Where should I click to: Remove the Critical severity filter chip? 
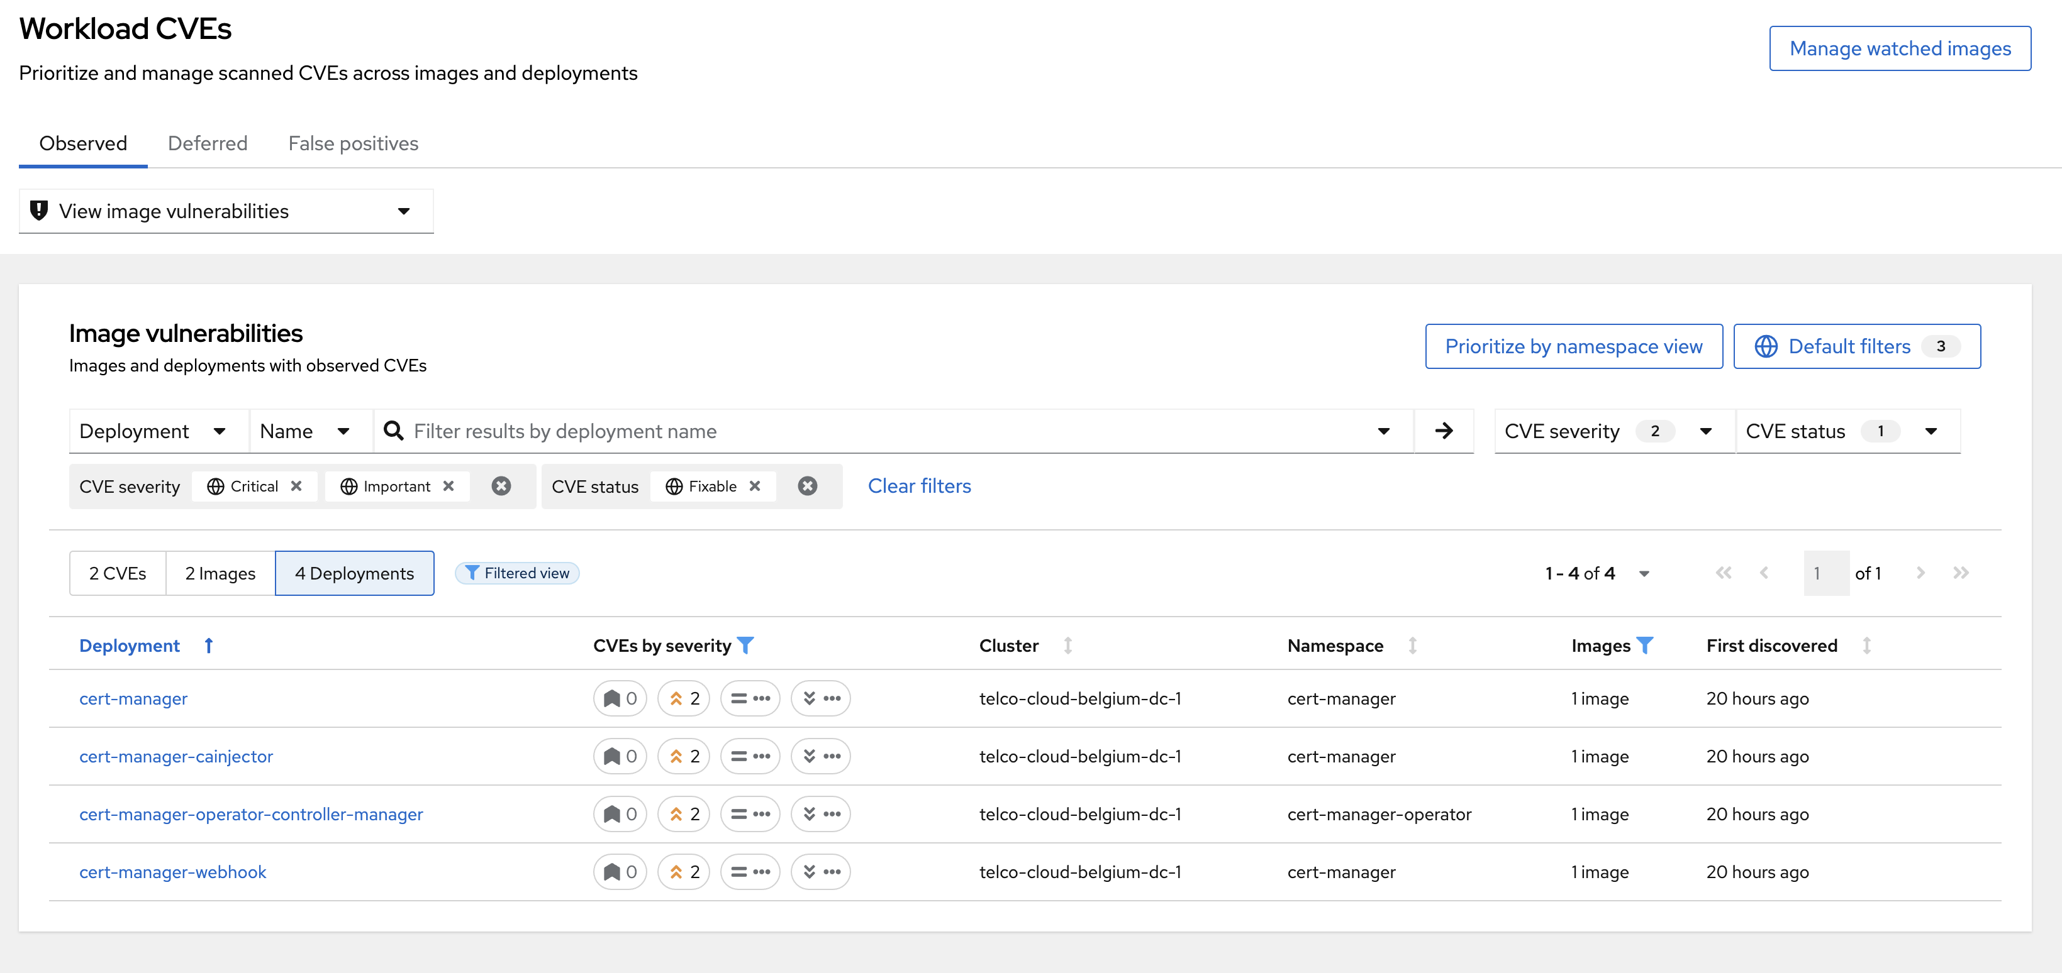(x=296, y=486)
